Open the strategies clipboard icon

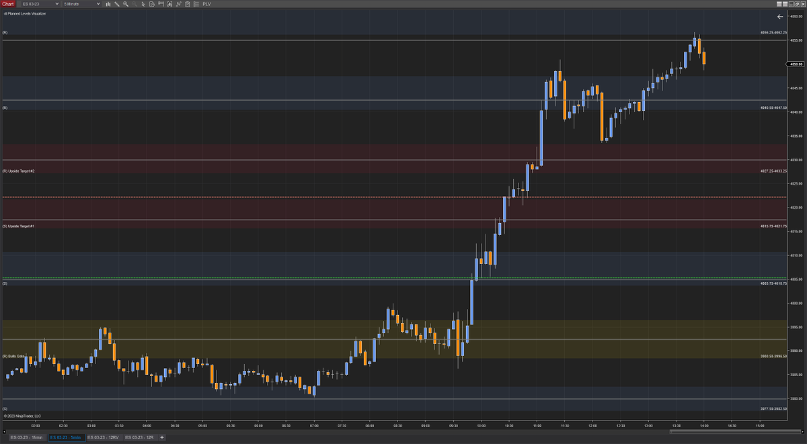click(187, 4)
